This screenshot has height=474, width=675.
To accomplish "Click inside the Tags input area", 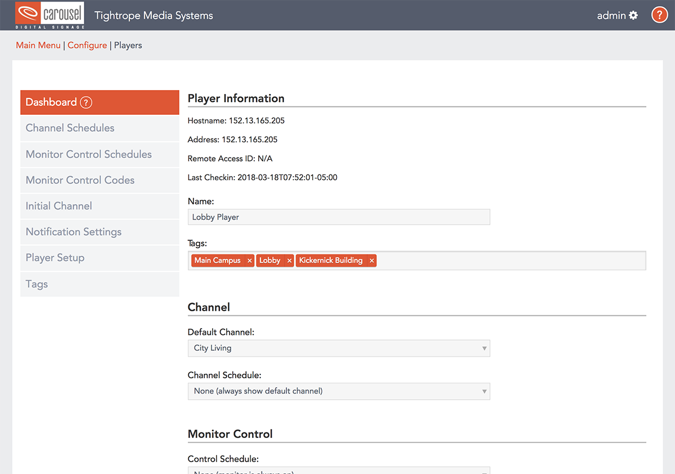I will [x=506, y=260].
